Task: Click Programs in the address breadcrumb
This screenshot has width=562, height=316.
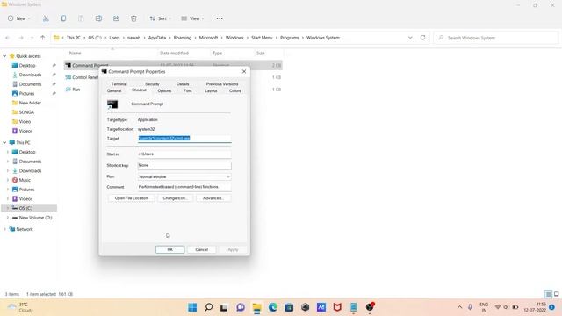Action: pyautogui.click(x=289, y=38)
